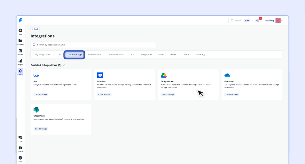This screenshot has height=164, width=305.
Task: Open the Dropbox integration title
Action: [x=101, y=82]
